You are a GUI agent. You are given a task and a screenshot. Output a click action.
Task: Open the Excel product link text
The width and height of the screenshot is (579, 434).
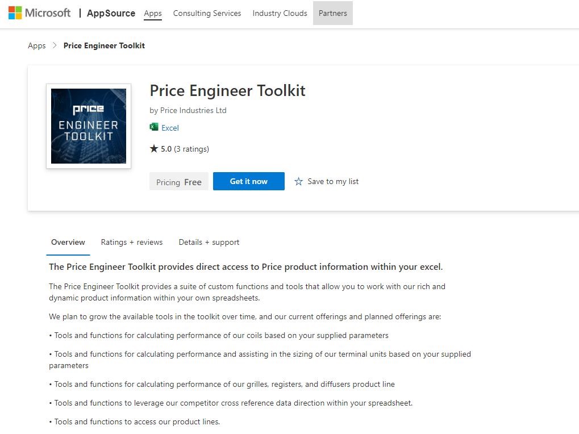pos(170,128)
